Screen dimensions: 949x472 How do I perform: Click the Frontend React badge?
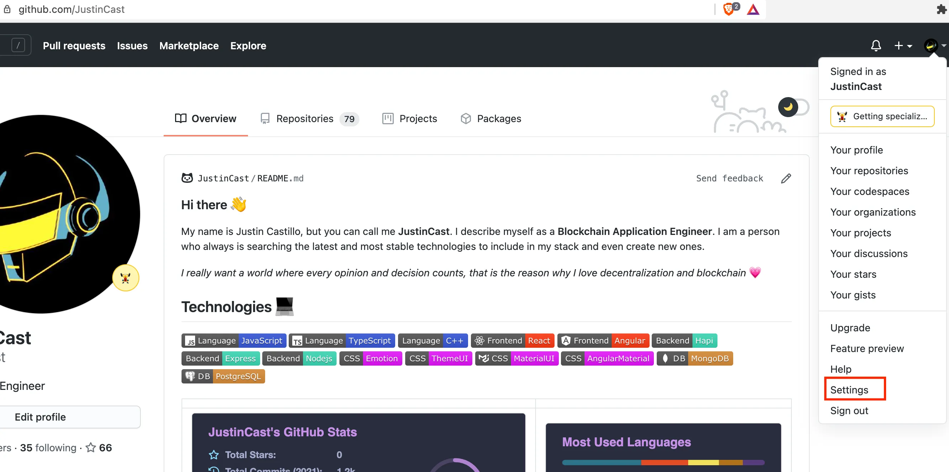[x=512, y=341]
